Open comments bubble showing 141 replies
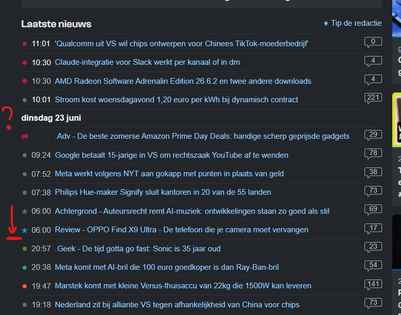 point(373,284)
